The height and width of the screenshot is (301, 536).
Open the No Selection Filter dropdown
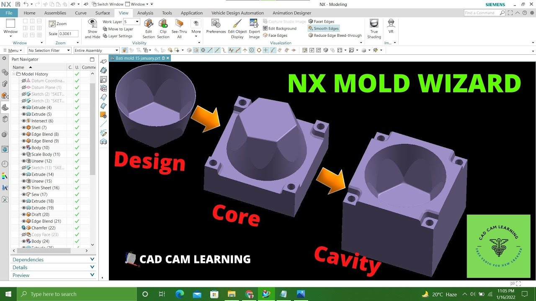pos(50,51)
